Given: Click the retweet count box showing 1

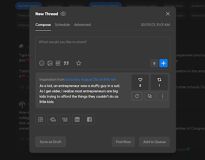Looking at the screenshot, I should pos(159,82).
